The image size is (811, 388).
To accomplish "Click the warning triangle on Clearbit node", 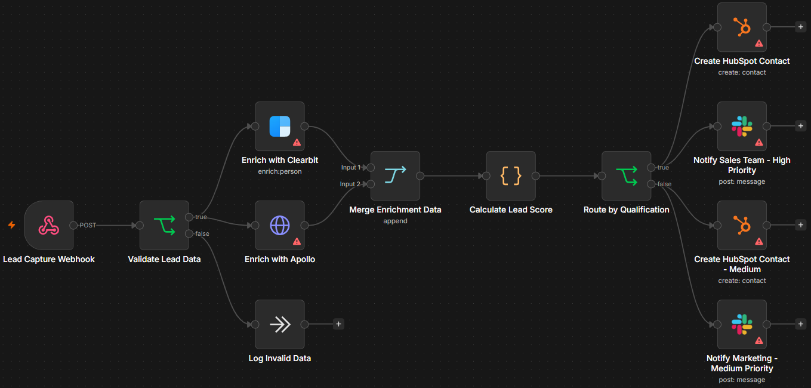I will click(x=297, y=143).
